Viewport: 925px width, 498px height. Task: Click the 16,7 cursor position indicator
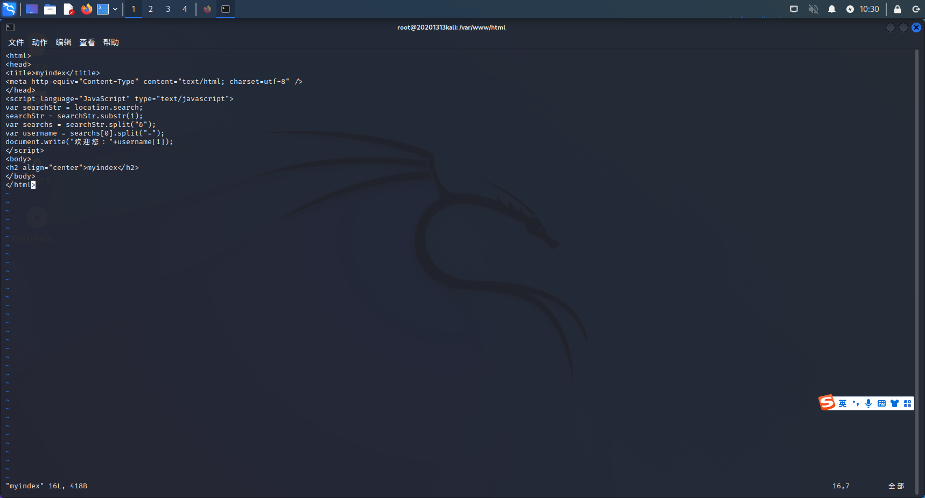tap(841, 486)
